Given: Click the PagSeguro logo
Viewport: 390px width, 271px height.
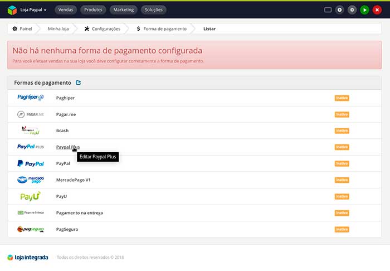Looking at the screenshot, I should click(30, 229).
